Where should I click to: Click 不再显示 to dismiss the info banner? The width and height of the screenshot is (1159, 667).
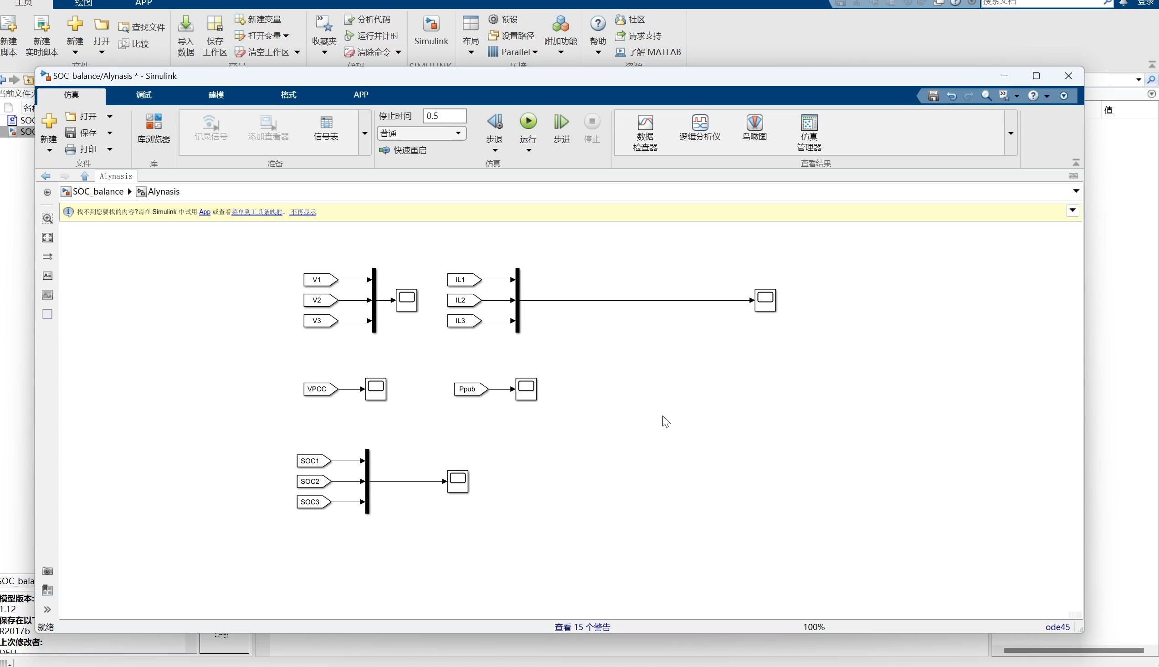click(302, 212)
